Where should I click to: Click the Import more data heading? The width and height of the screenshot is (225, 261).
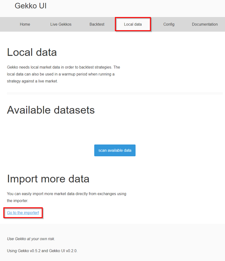pos(48,179)
